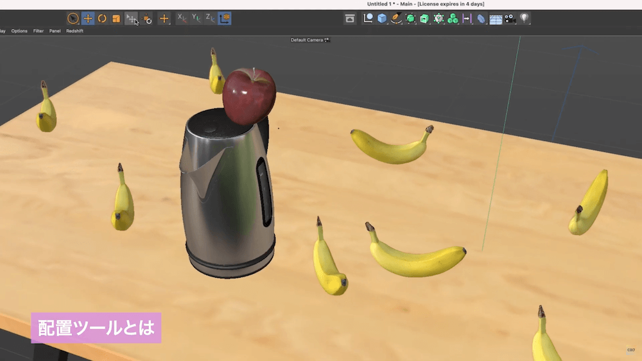Screen dimensions: 642x361
Task: Add a Light object
Action: click(524, 19)
